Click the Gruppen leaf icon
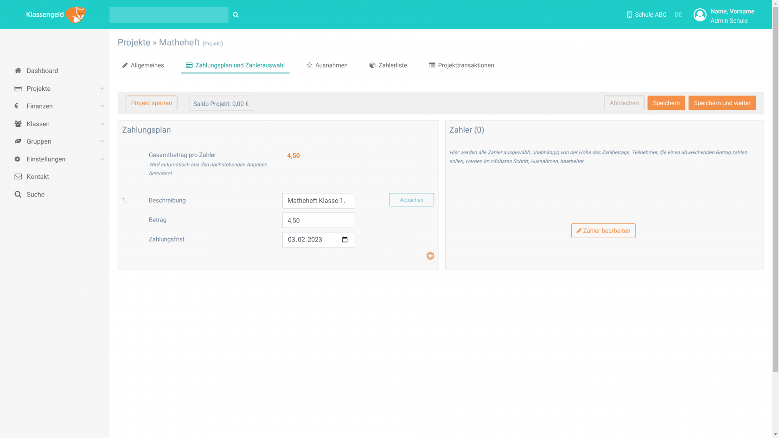The width and height of the screenshot is (779, 438). (x=18, y=141)
